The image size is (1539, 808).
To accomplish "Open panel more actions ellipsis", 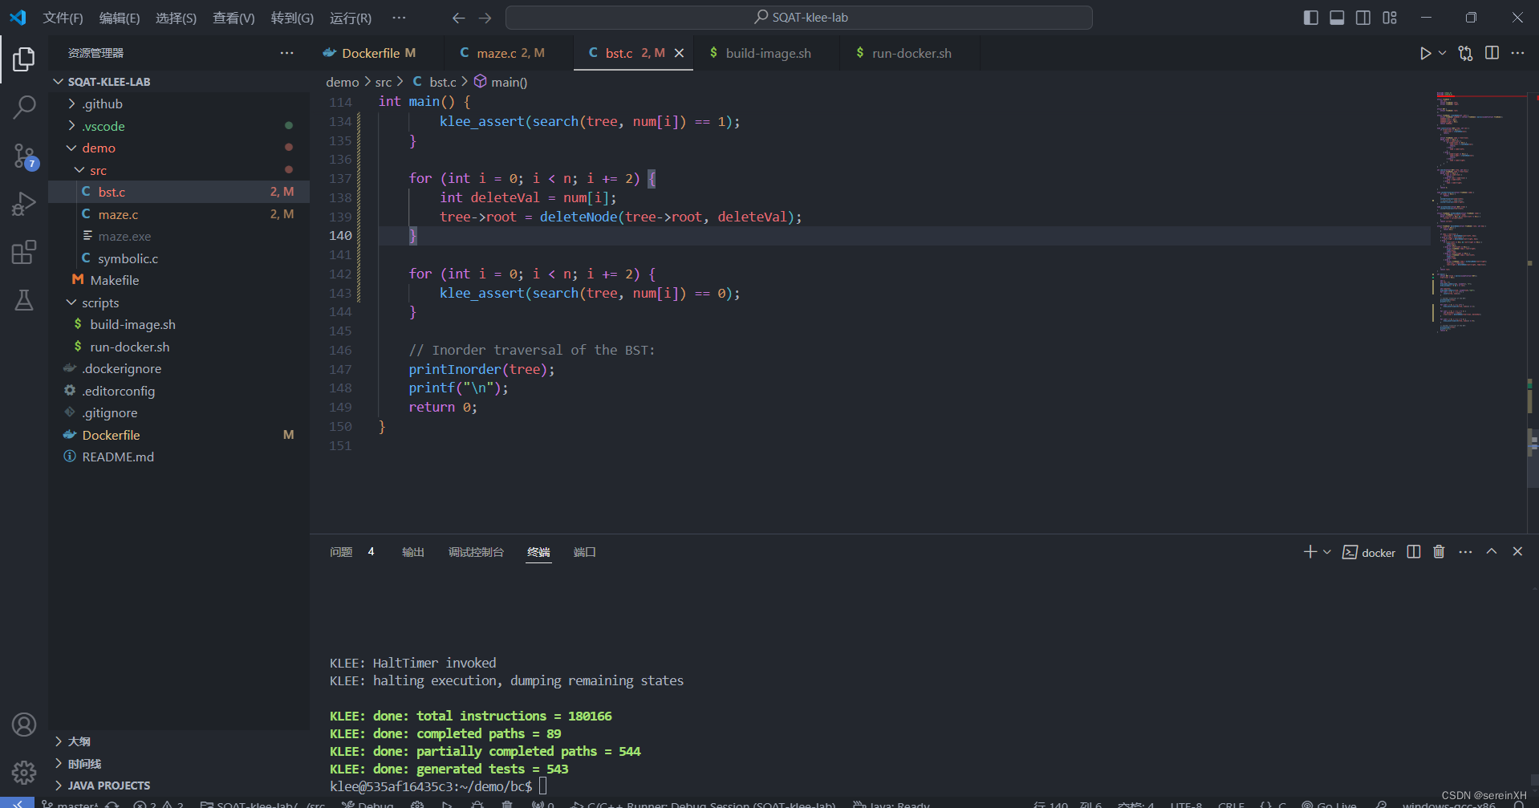I will [1465, 552].
